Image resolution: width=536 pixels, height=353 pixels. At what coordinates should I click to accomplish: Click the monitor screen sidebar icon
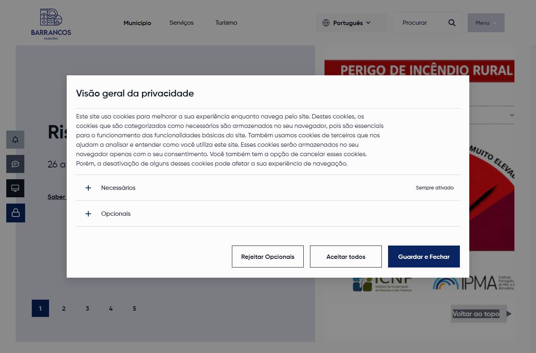coord(15,188)
